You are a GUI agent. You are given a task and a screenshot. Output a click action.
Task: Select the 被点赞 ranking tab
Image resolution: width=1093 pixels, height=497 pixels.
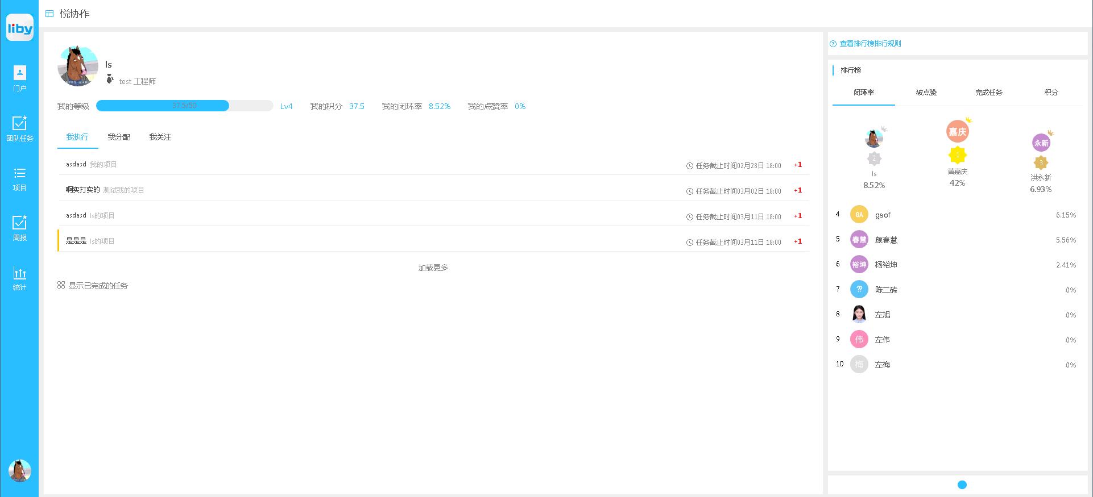click(926, 92)
